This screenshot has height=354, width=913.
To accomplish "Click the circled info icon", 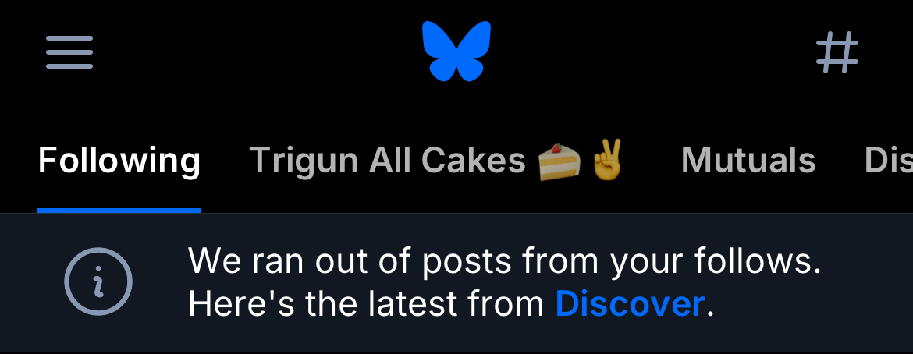I will 98,281.
